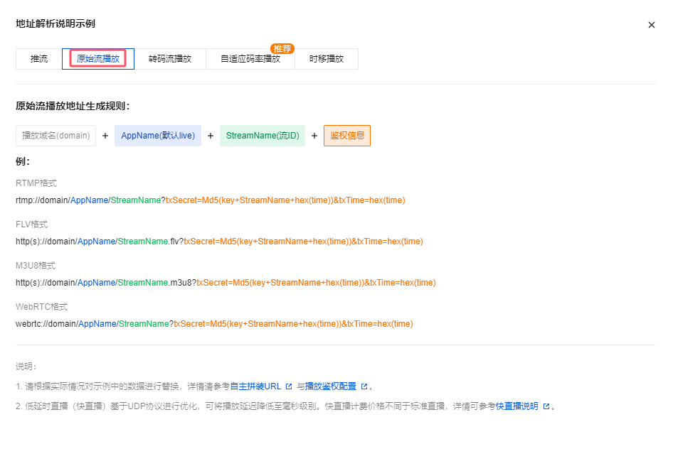Image resolution: width=673 pixels, height=449 pixels.
Task: Click the WebRTC格式 label
Action: click(x=42, y=306)
